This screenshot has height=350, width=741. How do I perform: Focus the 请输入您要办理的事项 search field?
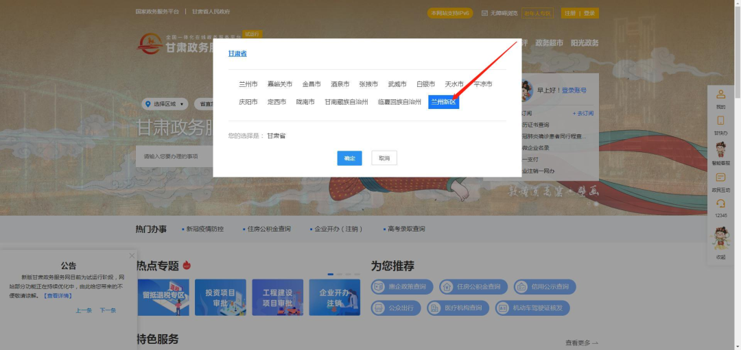[x=175, y=156]
